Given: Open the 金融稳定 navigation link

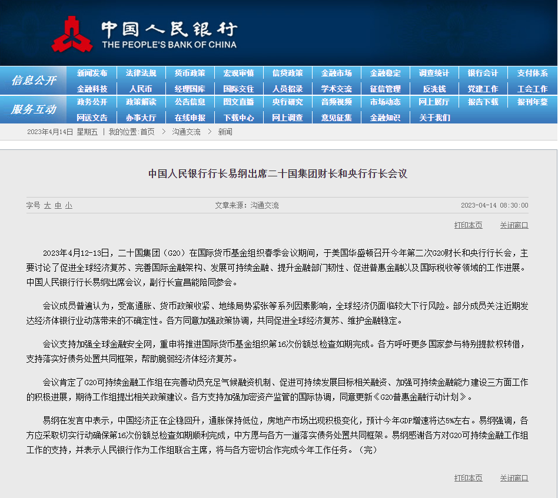Looking at the screenshot, I should pyautogui.click(x=385, y=73).
